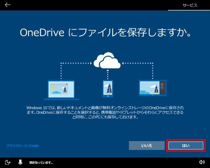The image size is (210, 168).
Task: Adjust volume with the speaker icon
Action: pyautogui.click(x=202, y=162)
